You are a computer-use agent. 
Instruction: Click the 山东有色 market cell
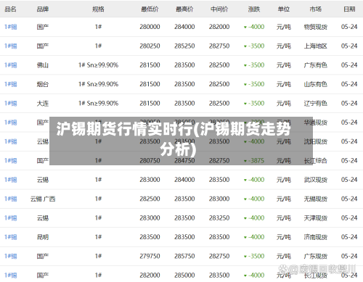316,84
